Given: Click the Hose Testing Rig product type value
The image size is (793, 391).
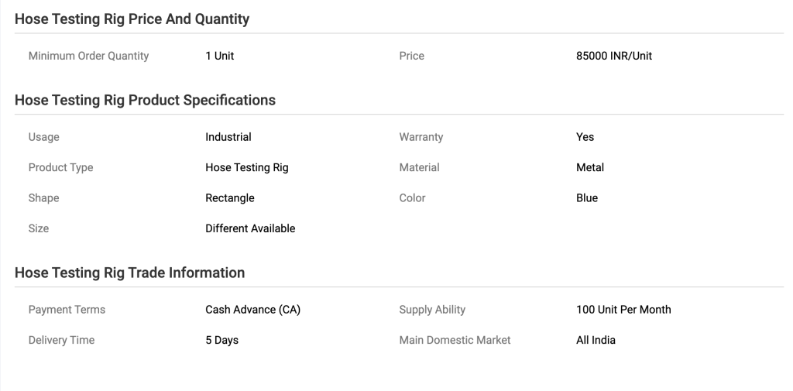Looking at the screenshot, I should tap(247, 167).
